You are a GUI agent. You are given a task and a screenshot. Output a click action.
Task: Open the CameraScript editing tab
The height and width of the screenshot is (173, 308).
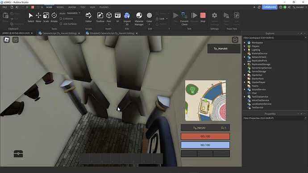(x=59, y=33)
